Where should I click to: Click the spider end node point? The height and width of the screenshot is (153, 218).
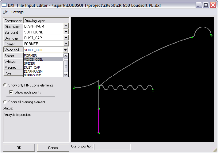153,90
